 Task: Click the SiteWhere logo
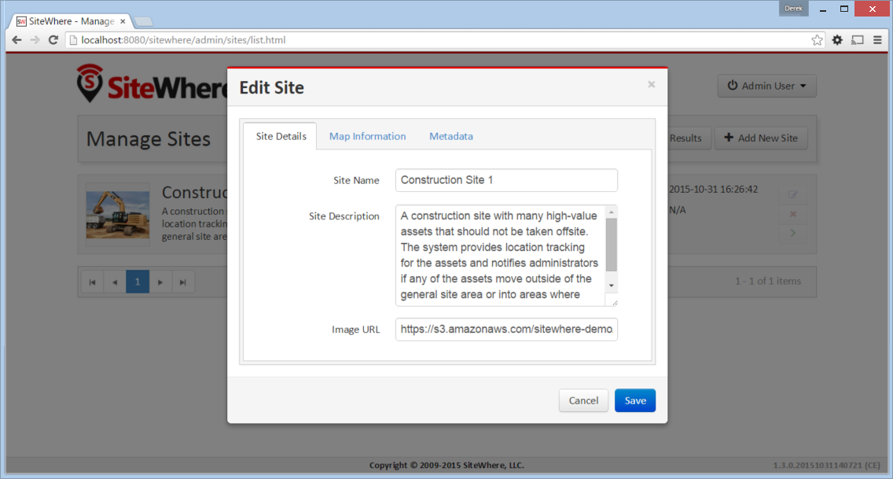153,84
